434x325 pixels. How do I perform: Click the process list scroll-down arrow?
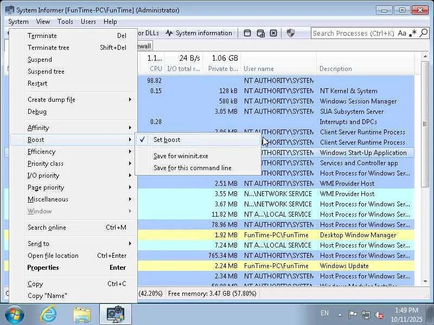[x=425, y=281]
